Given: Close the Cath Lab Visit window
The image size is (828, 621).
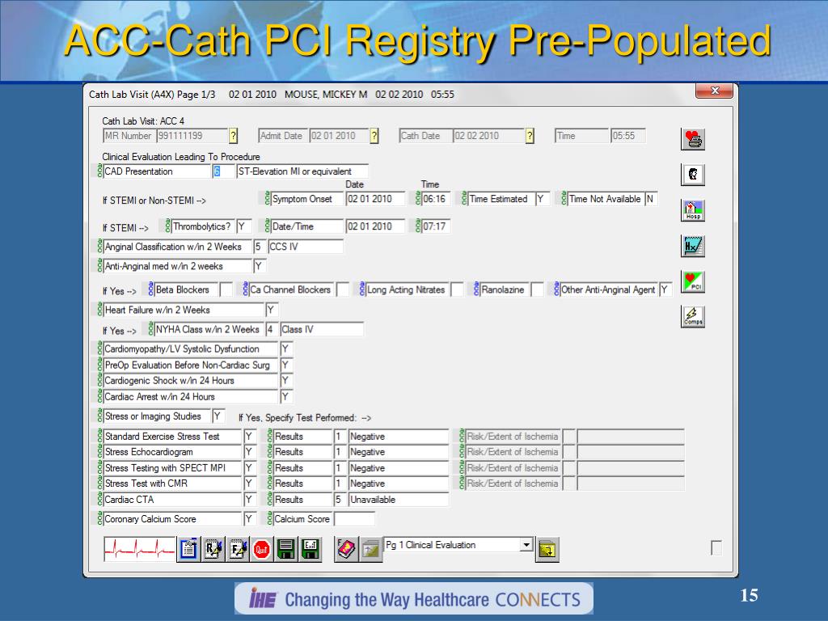Looking at the screenshot, I should click(714, 91).
